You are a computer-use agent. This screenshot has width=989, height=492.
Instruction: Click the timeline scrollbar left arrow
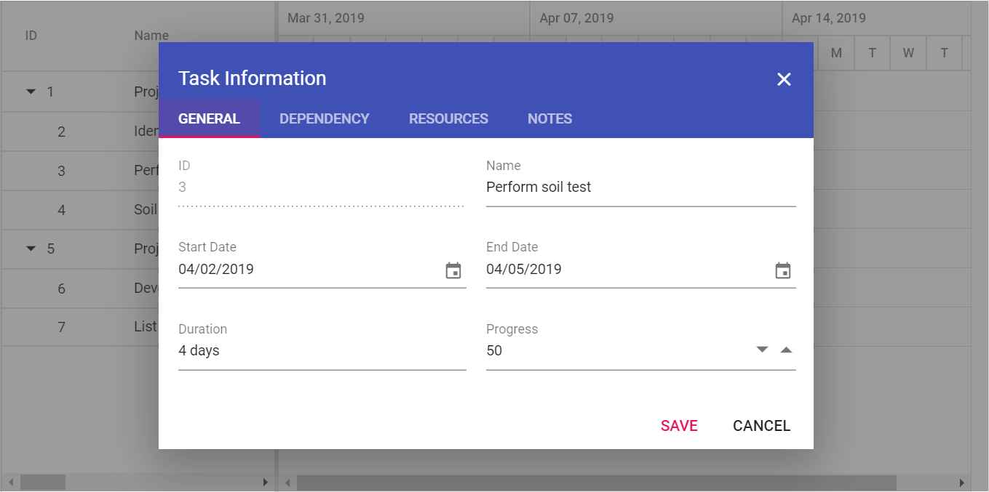pos(287,483)
